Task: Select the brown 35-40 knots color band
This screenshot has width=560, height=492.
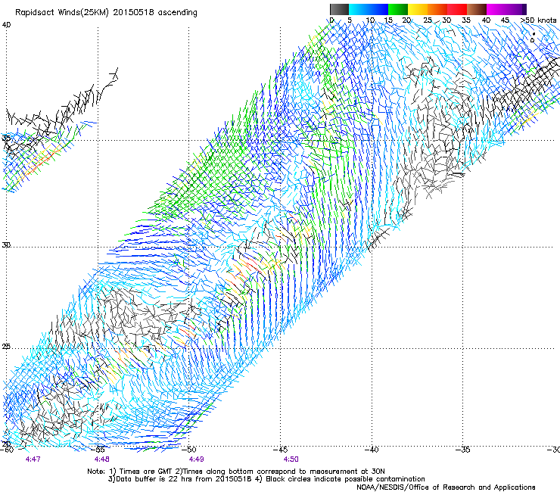Action: click(x=477, y=9)
